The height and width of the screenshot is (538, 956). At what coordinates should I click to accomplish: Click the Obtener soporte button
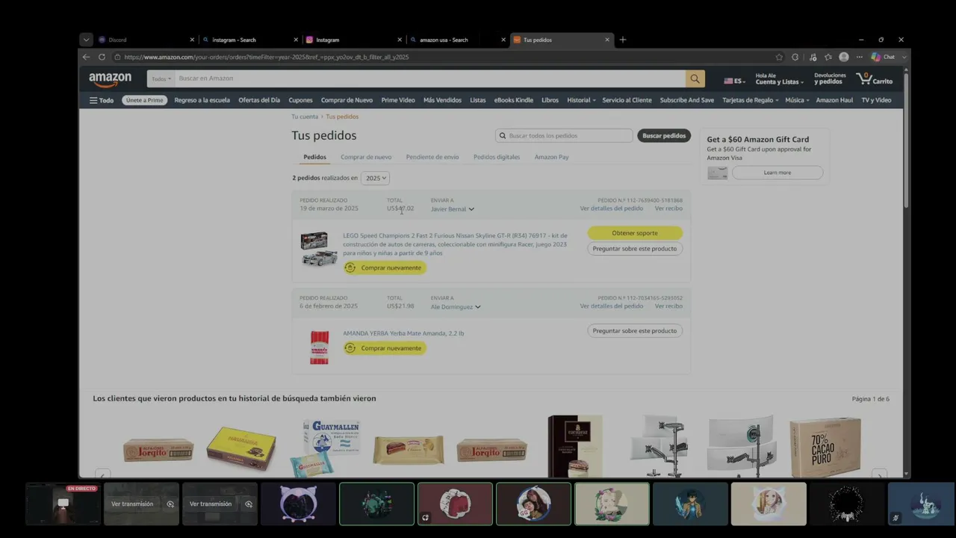tap(635, 233)
